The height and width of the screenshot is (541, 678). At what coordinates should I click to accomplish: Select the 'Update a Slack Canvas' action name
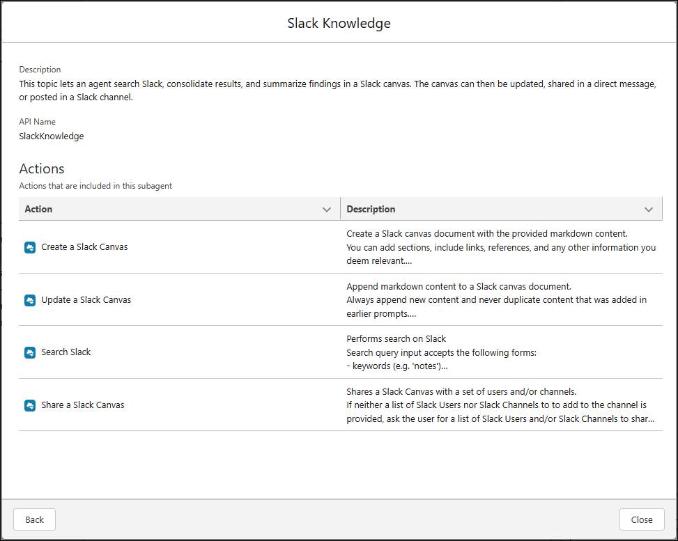point(86,300)
